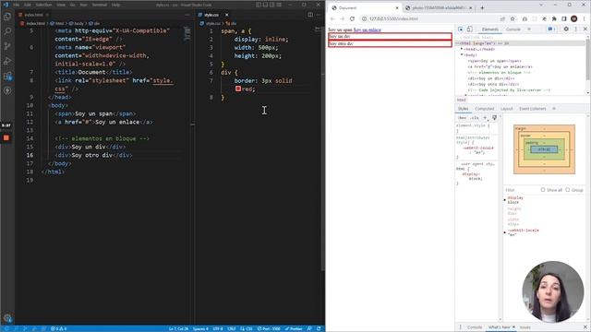Open the Terminal menu in VS Code
The image size is (591, 332).
pyautogui.click(x=100, y=5)
